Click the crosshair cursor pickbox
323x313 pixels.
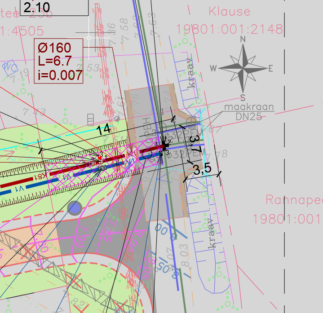pos(88,38)
